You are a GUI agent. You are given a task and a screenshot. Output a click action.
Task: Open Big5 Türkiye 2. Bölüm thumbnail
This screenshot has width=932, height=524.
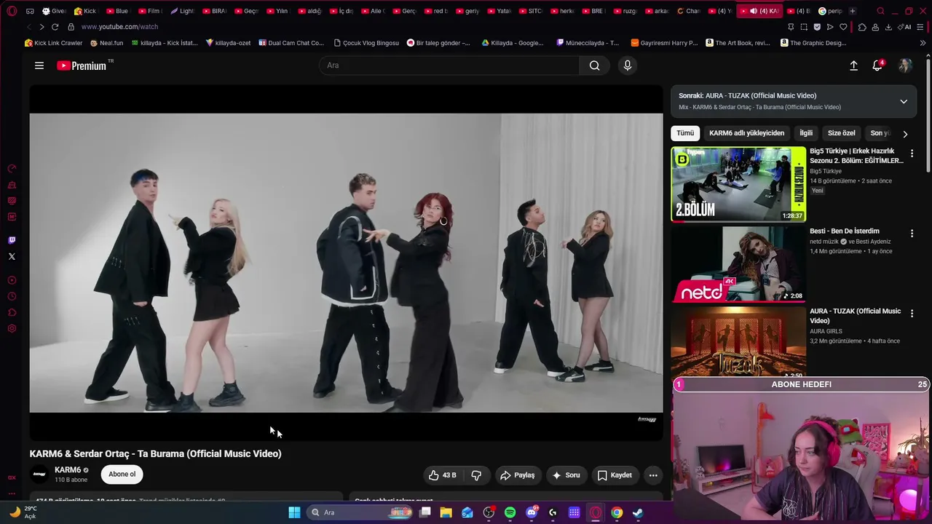coord(738,184)
